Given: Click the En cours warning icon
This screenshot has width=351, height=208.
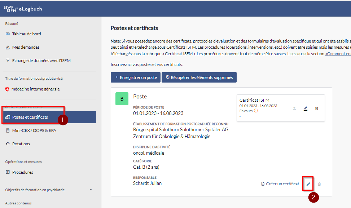Looking at the screenshot, I should (256, 111).
